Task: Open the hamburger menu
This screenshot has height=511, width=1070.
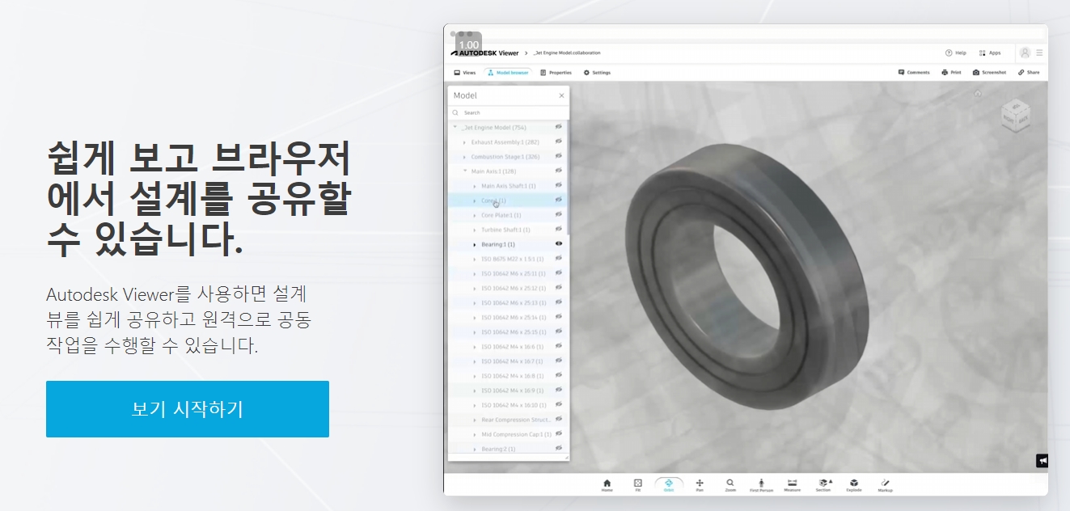Action: point(1039,53)
